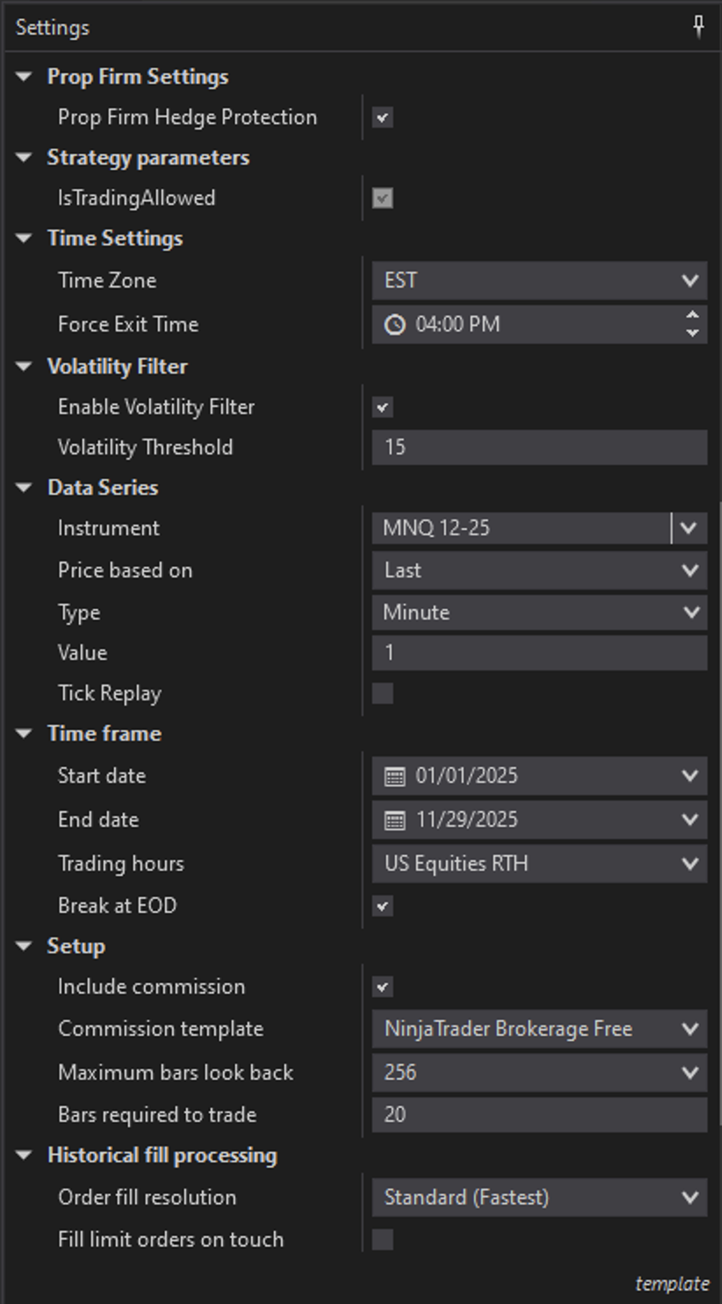The width and height of the screenshot is (722, 1304).
Task: Click the template link at bottom
Action: pos(671,1284)
